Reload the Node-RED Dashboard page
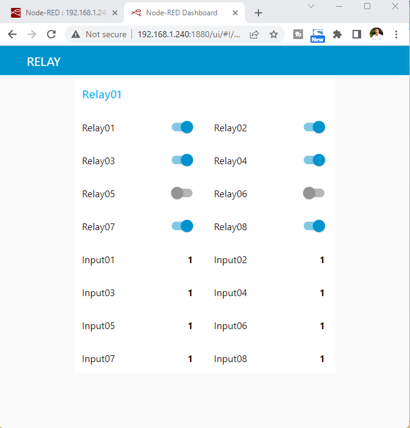This screenshot has width=410, height=428. coord(51,35)
